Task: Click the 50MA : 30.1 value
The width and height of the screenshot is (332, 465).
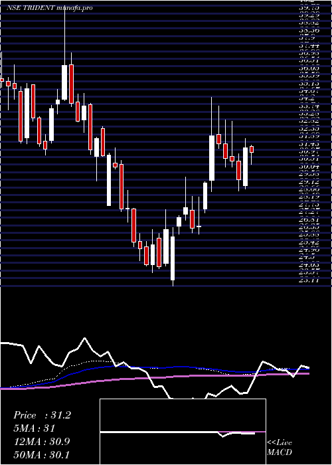Action: (x=41, y=454)
